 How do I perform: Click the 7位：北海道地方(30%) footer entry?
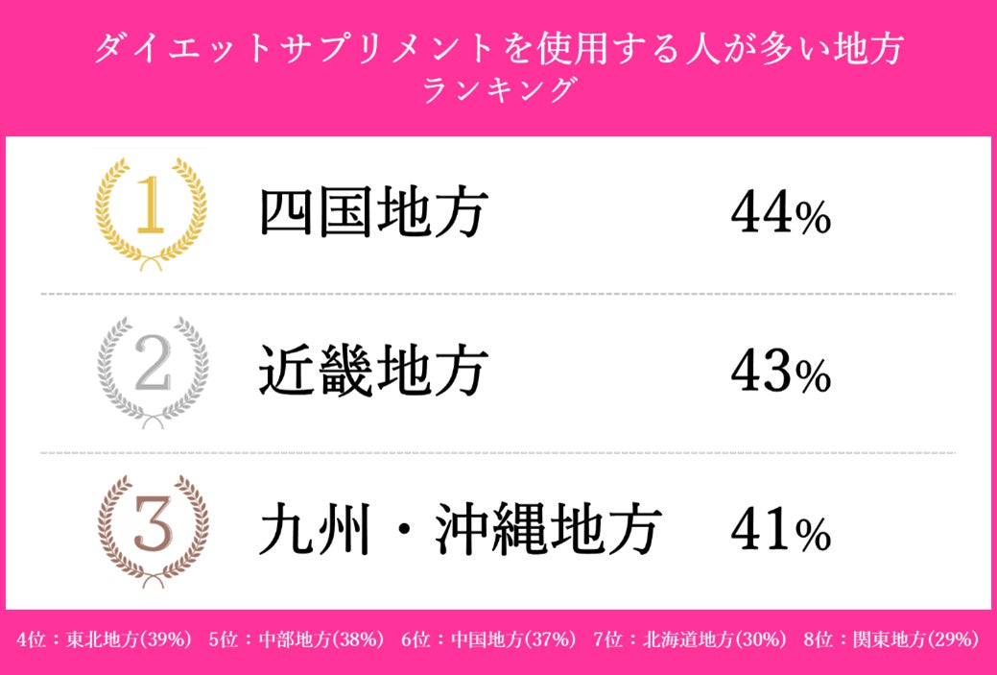coord(690,639)
